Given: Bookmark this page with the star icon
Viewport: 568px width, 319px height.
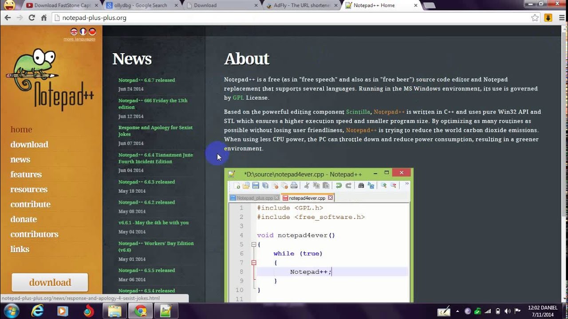Looking at the screenshot, I should tap(535, 18).
